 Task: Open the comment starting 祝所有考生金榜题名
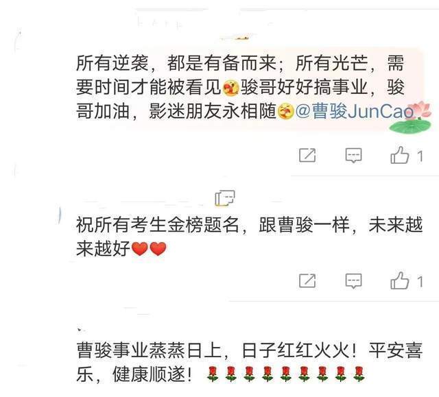[249, 237]
